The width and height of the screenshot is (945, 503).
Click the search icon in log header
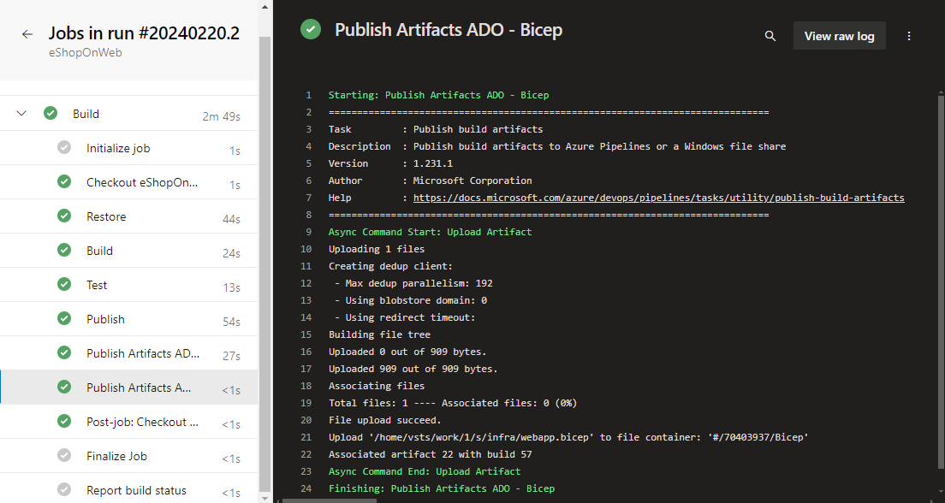[x=770, y=36]
